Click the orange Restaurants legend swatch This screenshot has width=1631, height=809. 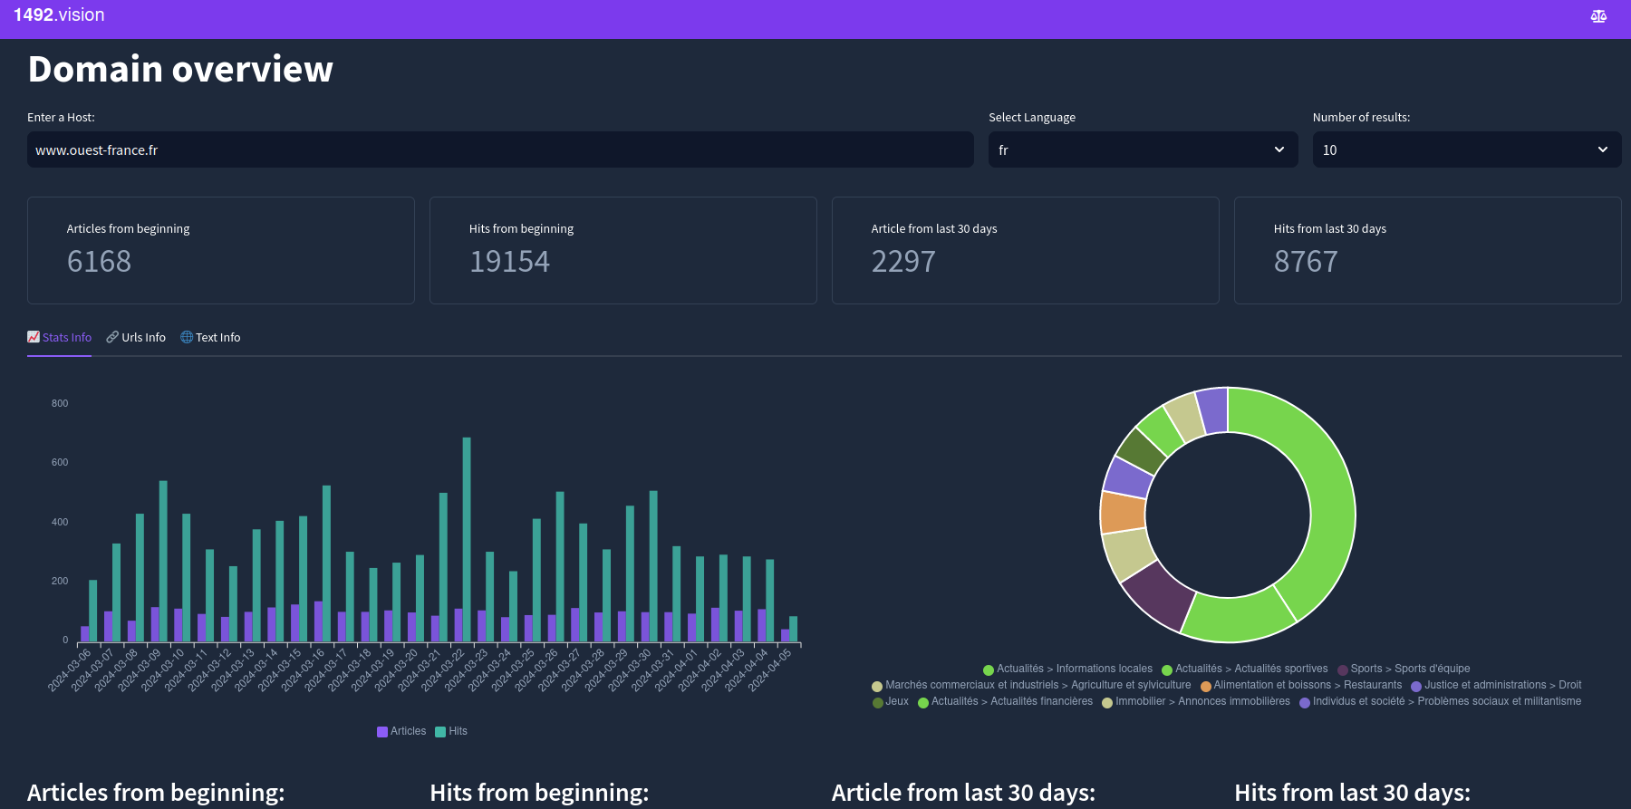coord(1206,687)
